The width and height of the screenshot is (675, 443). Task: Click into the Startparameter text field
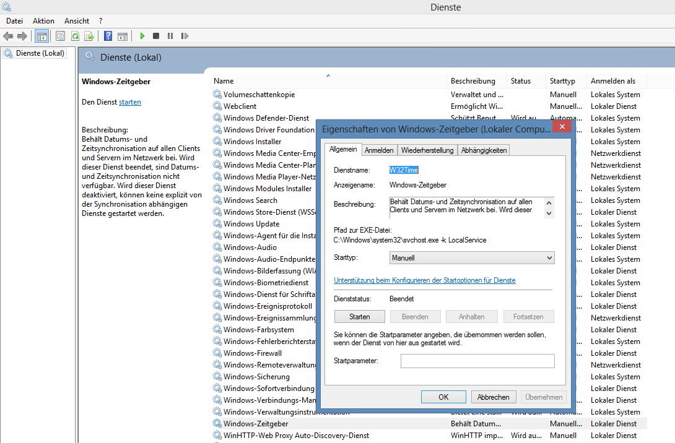pos(477,361)
